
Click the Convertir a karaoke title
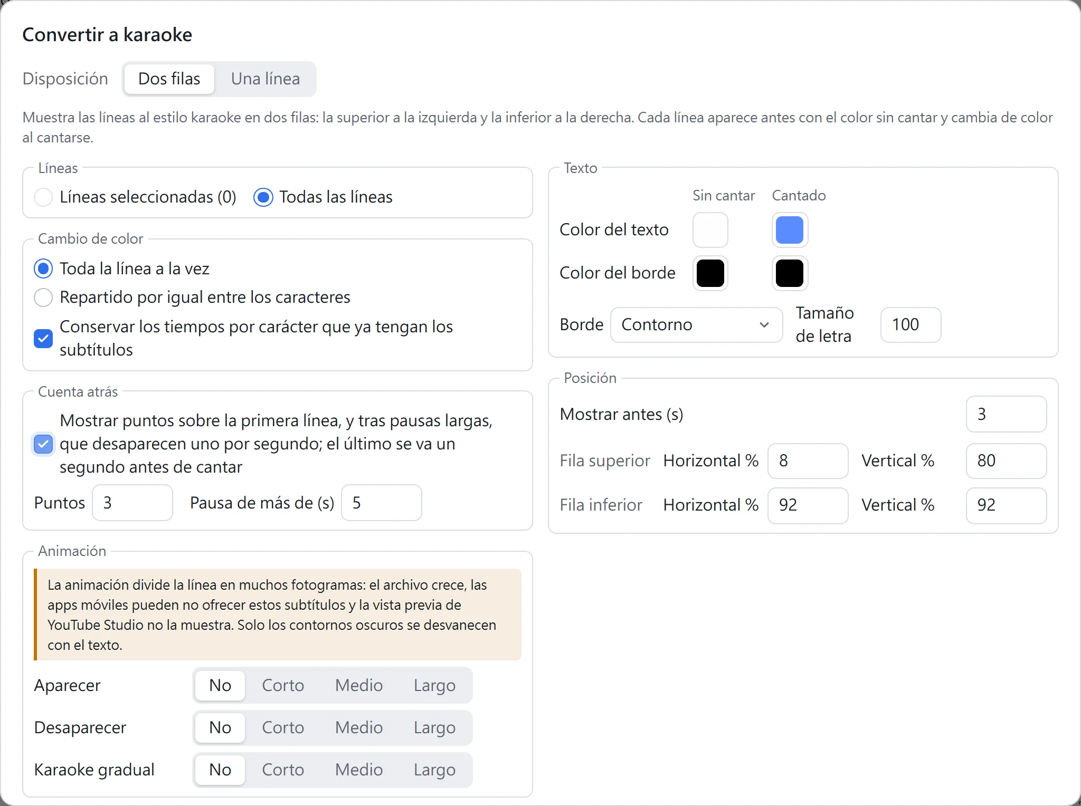[107, 35]
